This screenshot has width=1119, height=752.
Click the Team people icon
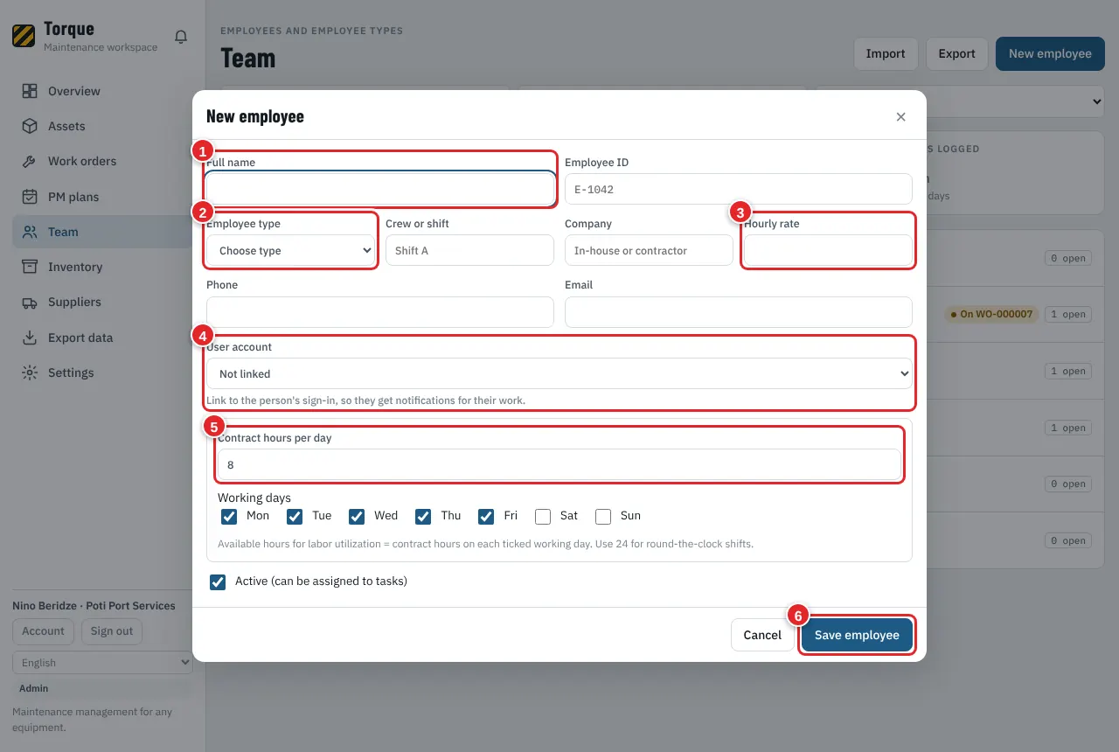coord(30,232)
